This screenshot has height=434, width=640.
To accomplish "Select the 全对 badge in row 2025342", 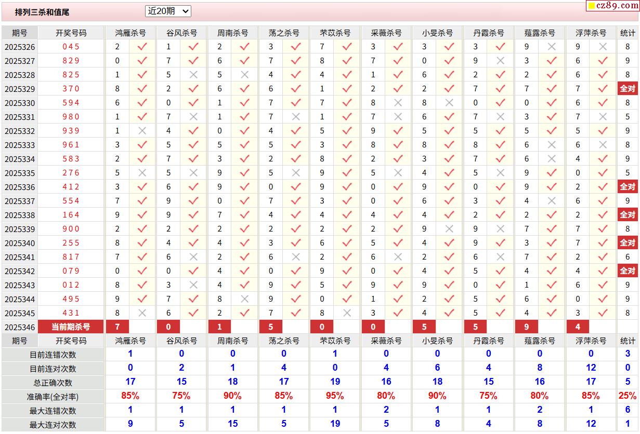I will click(628, 270).
